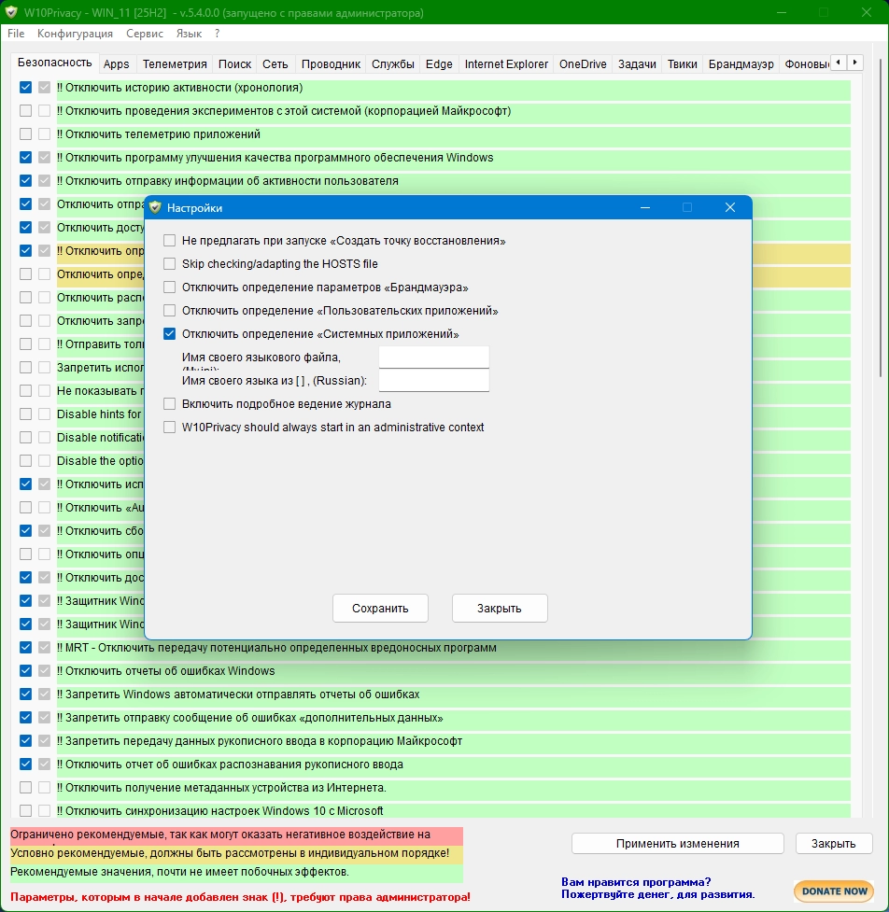
Task: Click the DONATE NOW button
Action: pyautogui.click(x=834, y=891)
